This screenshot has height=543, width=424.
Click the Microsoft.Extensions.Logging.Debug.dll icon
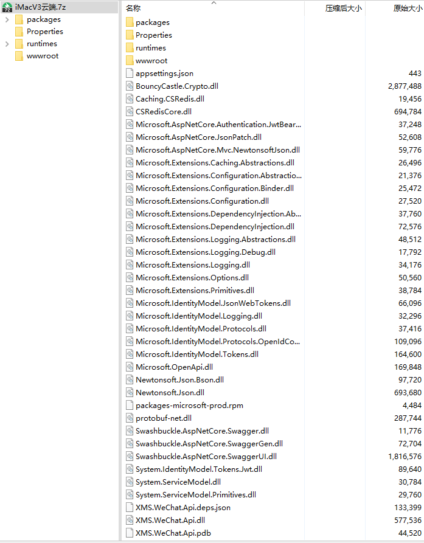click(x=130, y=252)
